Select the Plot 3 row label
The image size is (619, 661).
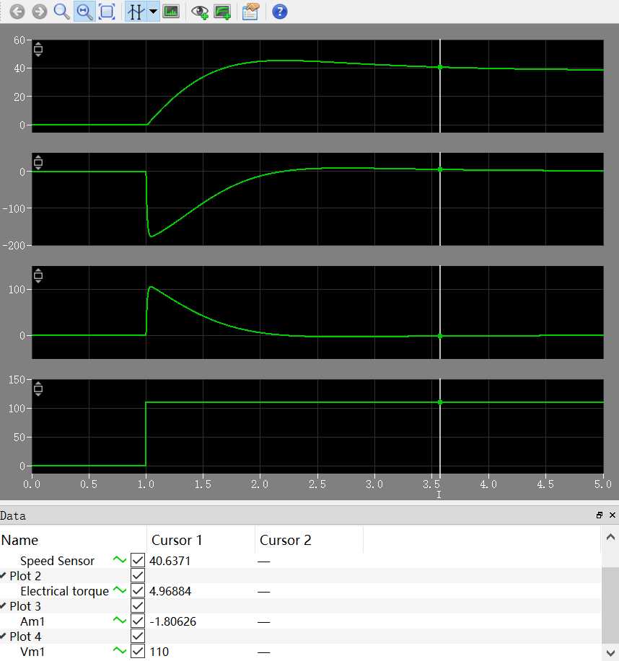[x=25, y=606]
